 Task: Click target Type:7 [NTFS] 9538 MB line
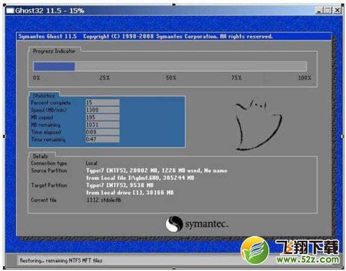(120, 185)
